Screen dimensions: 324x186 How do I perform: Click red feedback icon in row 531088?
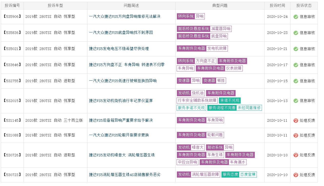[296, 135]
